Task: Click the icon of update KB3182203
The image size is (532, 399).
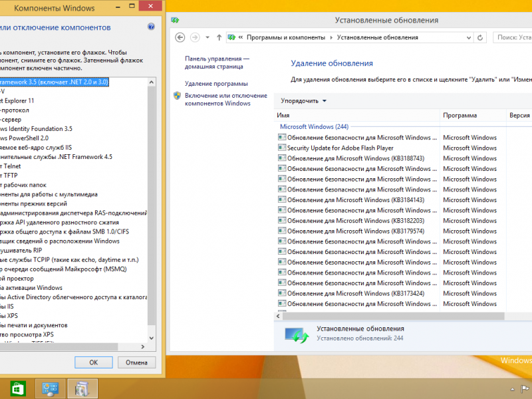Action: pos(281,221)
